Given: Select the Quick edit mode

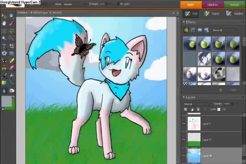Looking at the screenshot, I should pos(212,14).
